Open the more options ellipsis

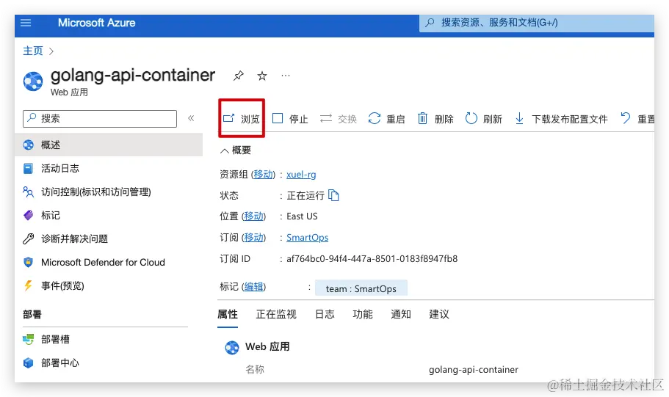[x=286, y=76]
